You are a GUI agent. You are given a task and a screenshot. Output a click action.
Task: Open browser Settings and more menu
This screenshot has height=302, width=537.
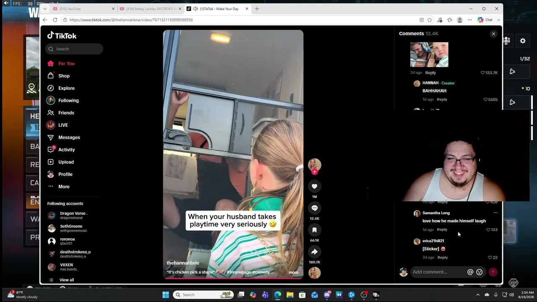click(x=470, y=20)
